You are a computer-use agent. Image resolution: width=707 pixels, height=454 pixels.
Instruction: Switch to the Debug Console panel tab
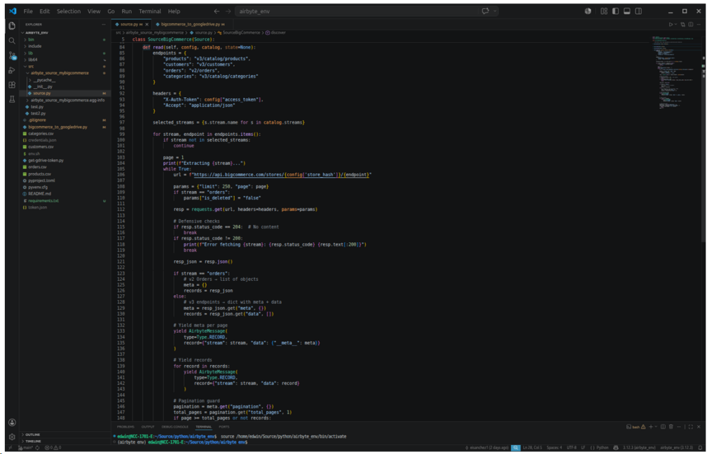pos(175,426)
